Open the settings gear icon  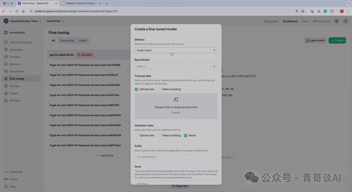pyautogui.click(x=337, y=21)
